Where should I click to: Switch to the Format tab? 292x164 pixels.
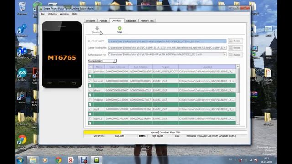pos(103,21)
